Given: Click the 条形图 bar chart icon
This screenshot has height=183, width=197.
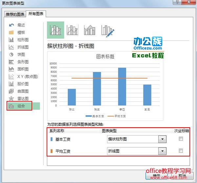Looking at the screenshot, I should (x=11, y=62).
